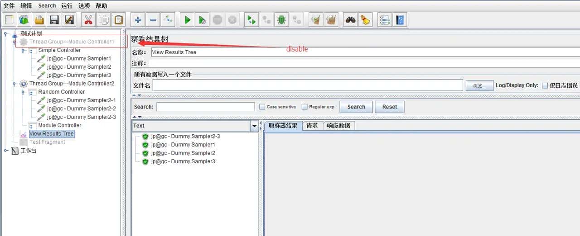
Task: Enable the Case sensitive checkbox
Action: 262,107
